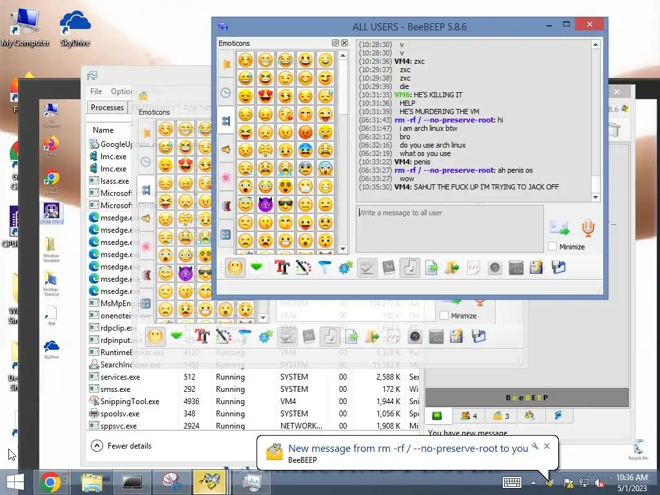
Task: Open users tab showing 4 in BeeBEEP
Action: (x=469, y=416)
